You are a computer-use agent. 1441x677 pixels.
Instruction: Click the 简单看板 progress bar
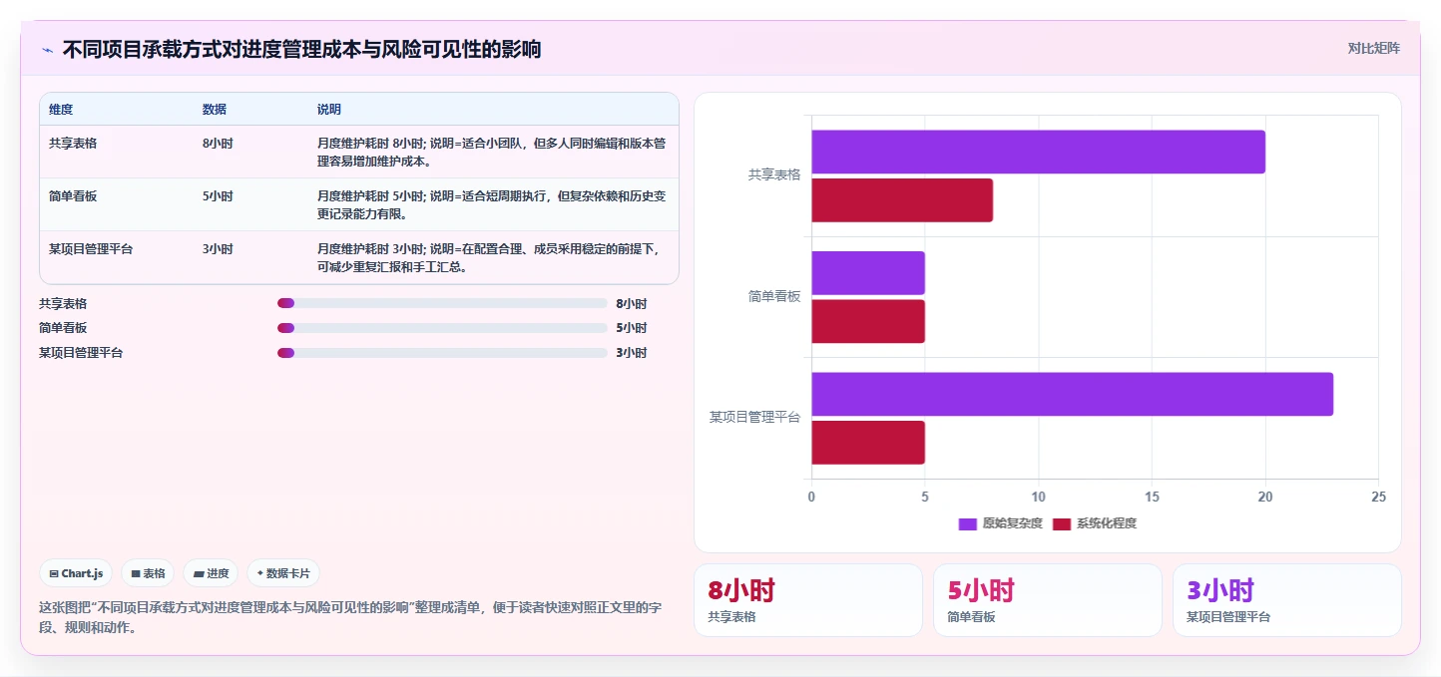click(x=442, y=328)
